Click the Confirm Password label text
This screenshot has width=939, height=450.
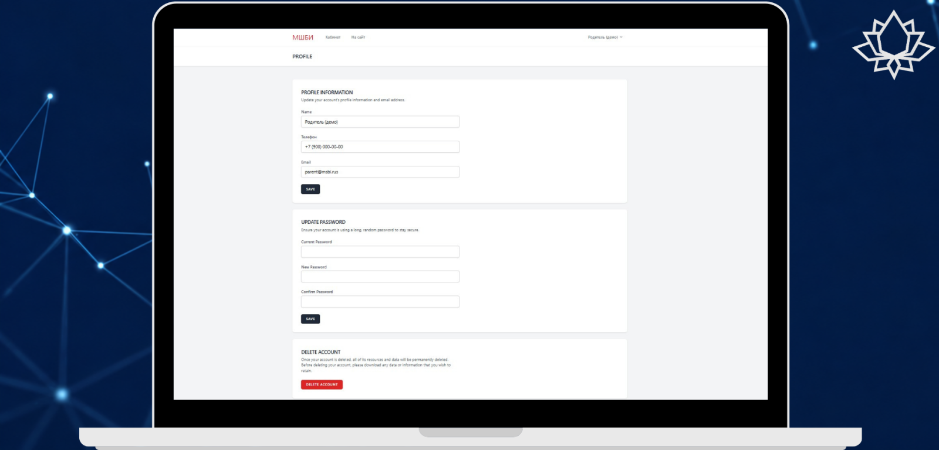[x=317, y=292]
